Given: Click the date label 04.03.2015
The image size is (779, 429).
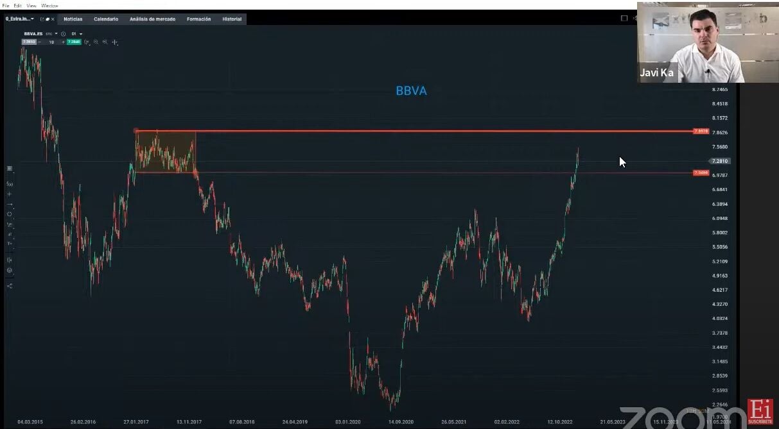Looking at the screenshot, I should [29, 422].
